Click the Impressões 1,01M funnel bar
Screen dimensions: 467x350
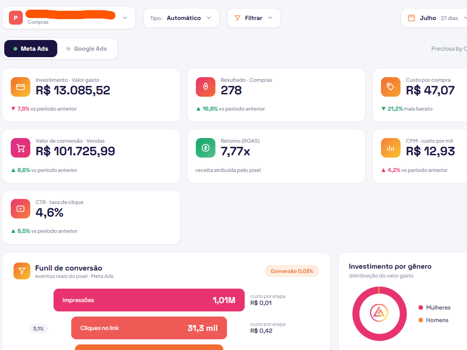(149, 300)
